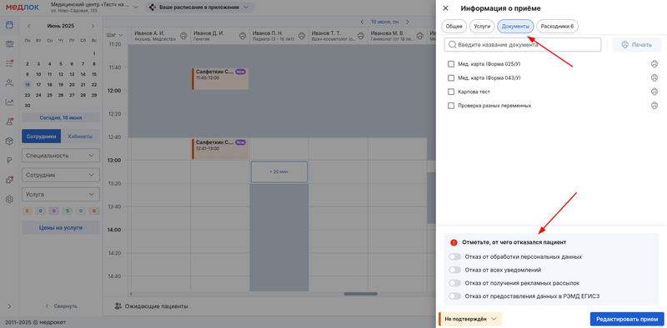Screen dimensions: 667x328
Task: Open the calendar icon in left sidebar
Action: pyautogui.click(x=9, y=25)
